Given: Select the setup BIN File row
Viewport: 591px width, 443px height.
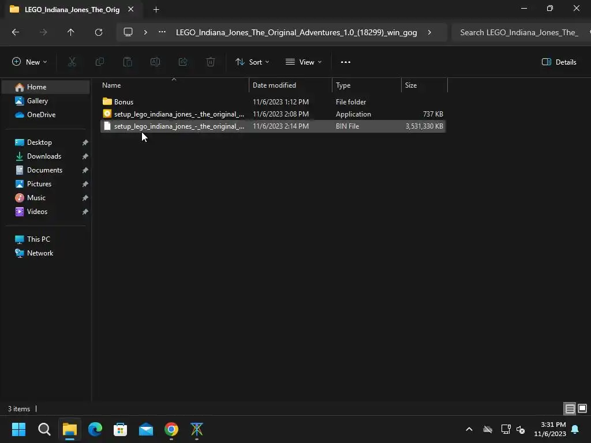Looking at the screenshot, I should point(273,126).
